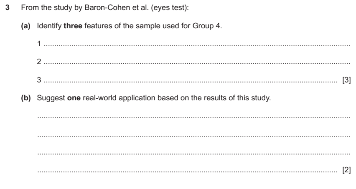Click answer line numbered 2
Image resolution: width=356 pixels, height=189 pixels.
pos(197,64)
